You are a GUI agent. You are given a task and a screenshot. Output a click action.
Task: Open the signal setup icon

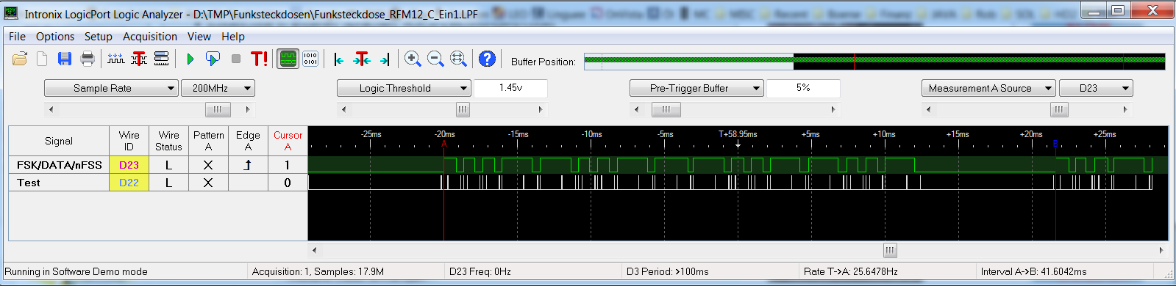click(162, 59)
